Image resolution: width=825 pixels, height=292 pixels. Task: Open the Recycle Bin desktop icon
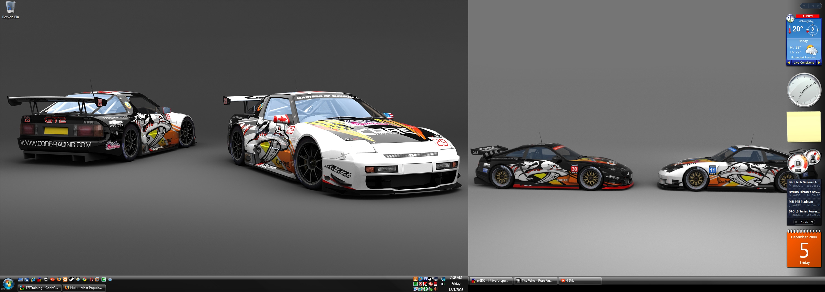[10, 10]
